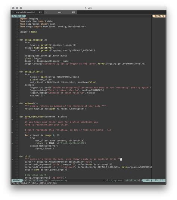Click the 'def cli():' line
Screen dimensions: 177x200
26,157
